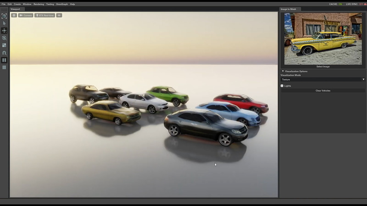Image resolution: width=367 pixels, height=206 pixels.
Task: Activate the Move tool
Action: [x=4, y=31]
